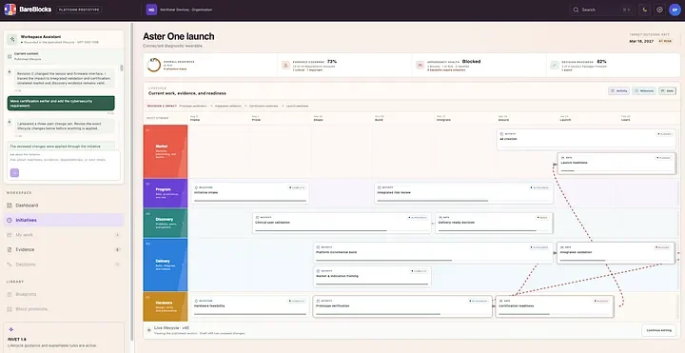Screen dimensions: 685x353
Task: Select the Market stream block
Action: tap(166, 151)
